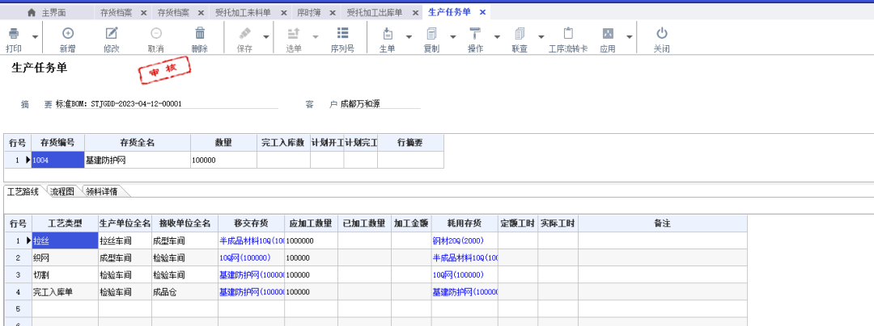Click the 钢材20Q(2000) consumed inventory link
Image resolution: width=874 pixels, height=326 pixels.
pyautogui.click(x=458, y=240)
